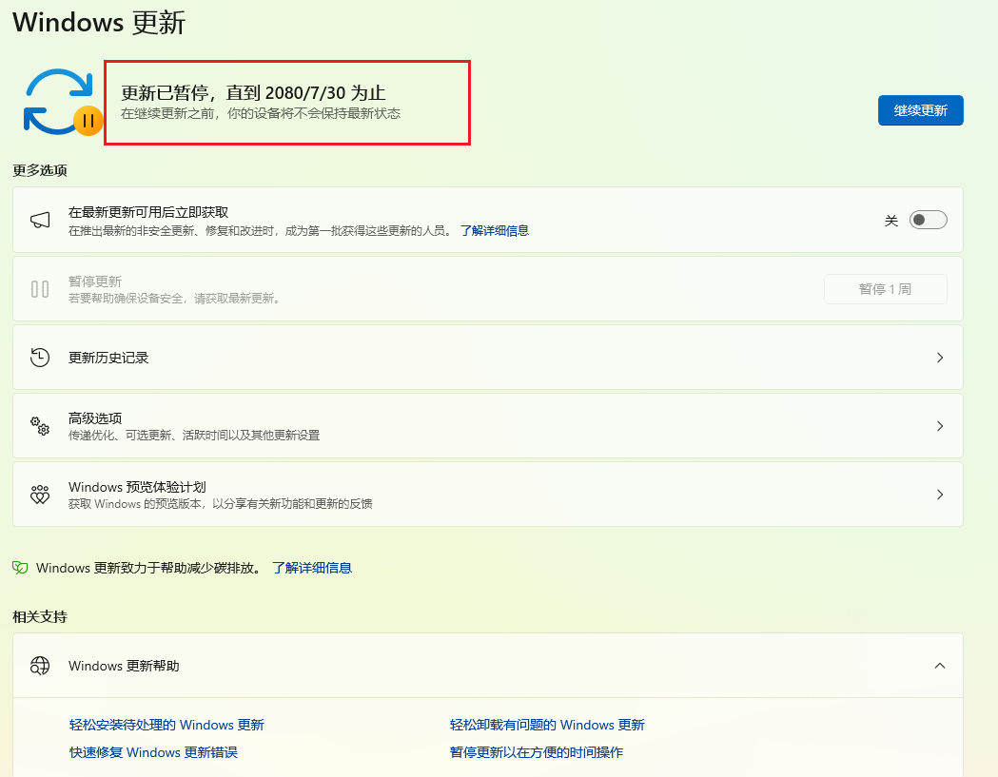Click the clock icon for 更新历史记录
Image resolution: width=998 pixels, height=777 pixels.
[40, 358]
